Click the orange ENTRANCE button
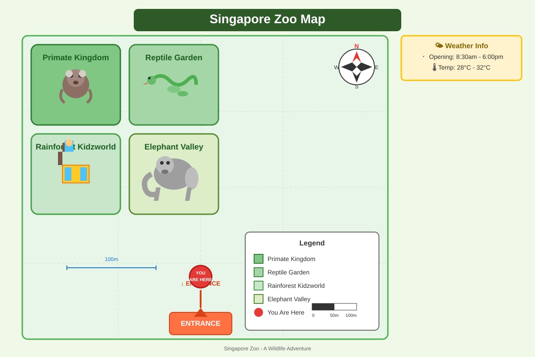The width and height of the screenshot is (535, 357). click(x=201, y=324)
